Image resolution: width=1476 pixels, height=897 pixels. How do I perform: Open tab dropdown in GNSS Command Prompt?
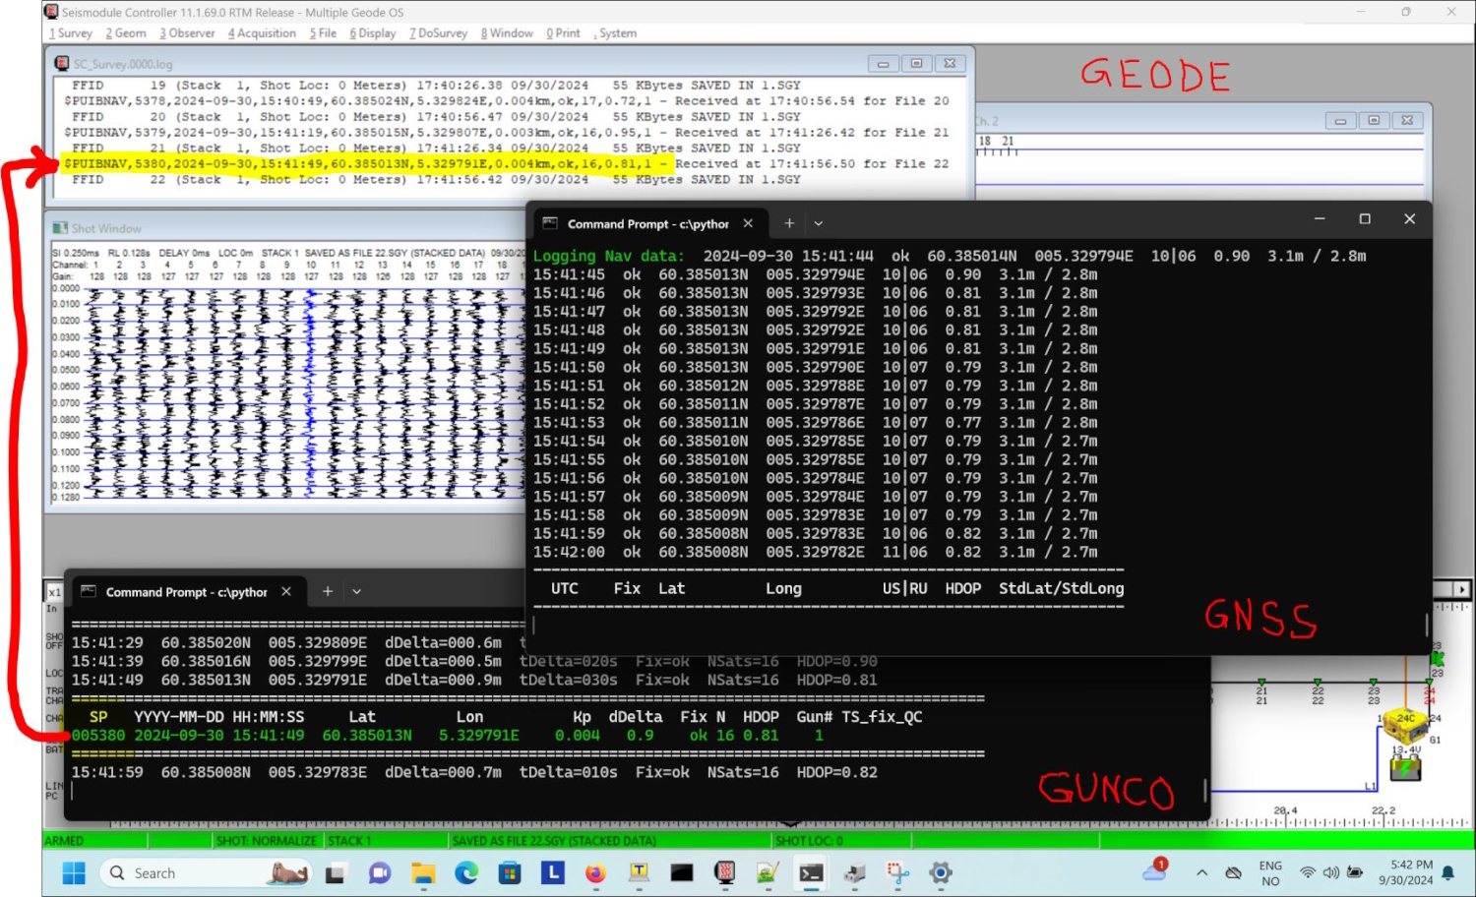pos(819,223)
